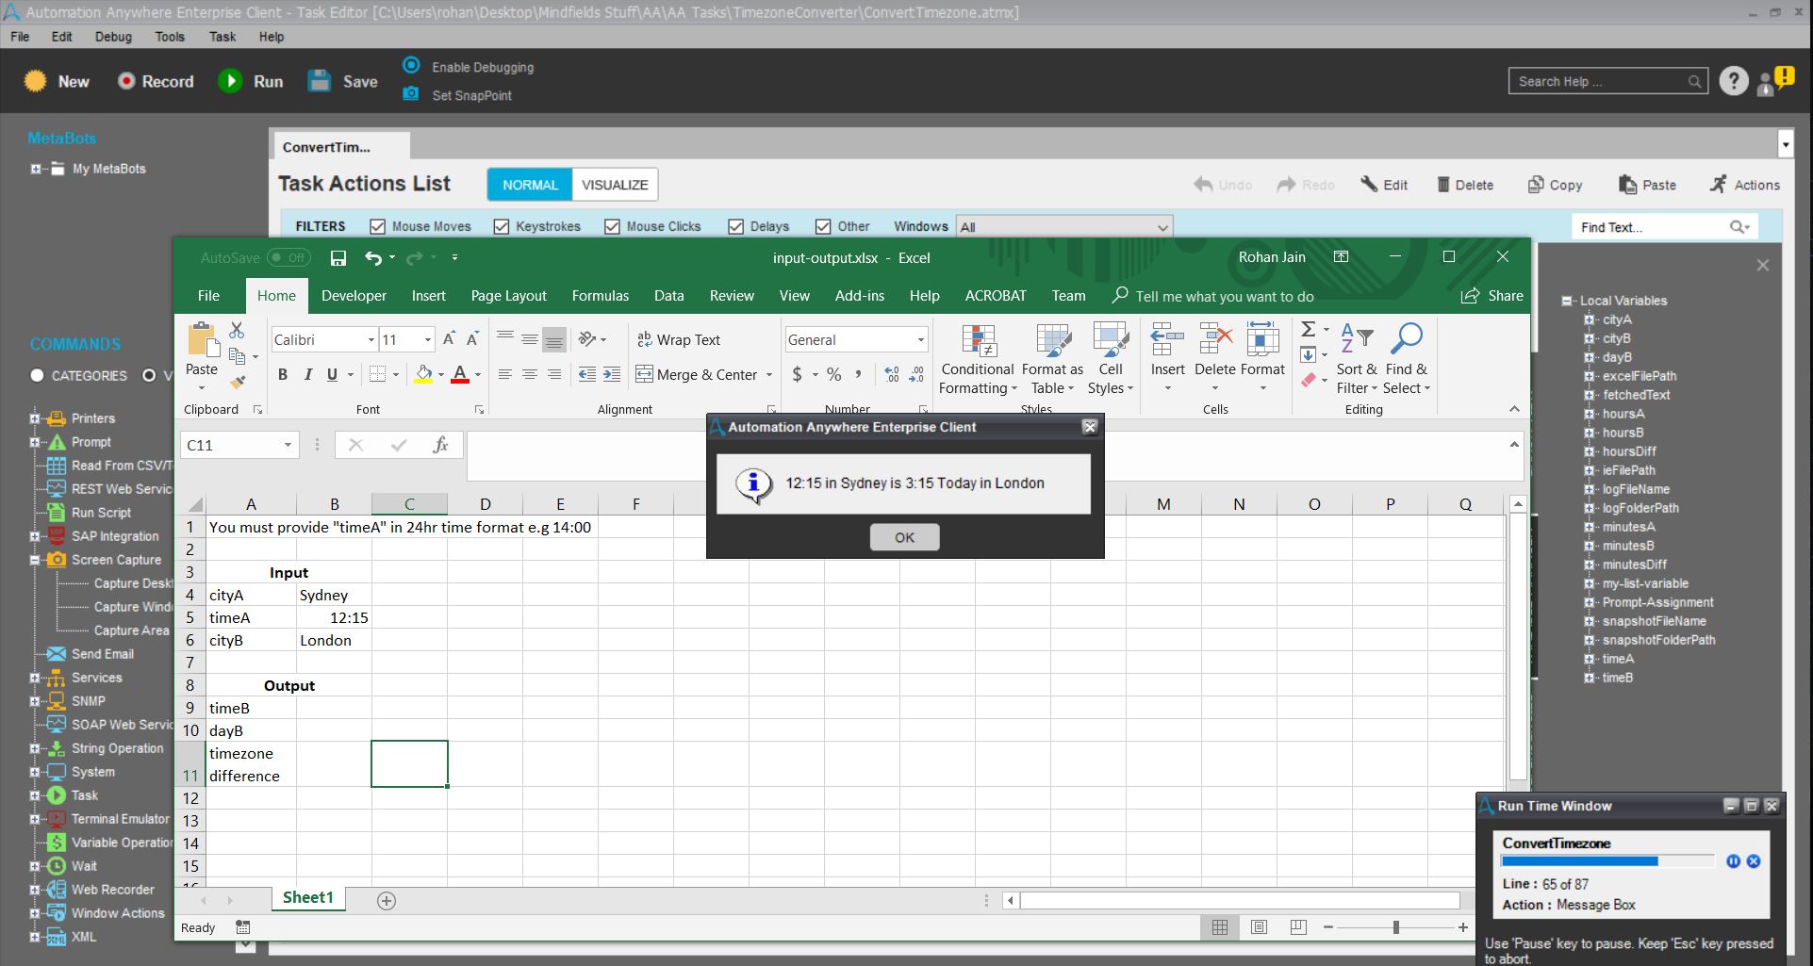Toggle the Keystrokes filter checkbox
The image size is (1813, 966).
pos(502,226)
